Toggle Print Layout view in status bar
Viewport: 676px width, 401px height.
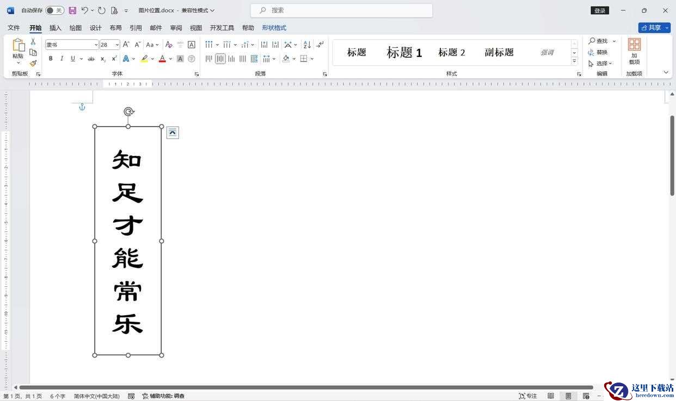point(568,396)
